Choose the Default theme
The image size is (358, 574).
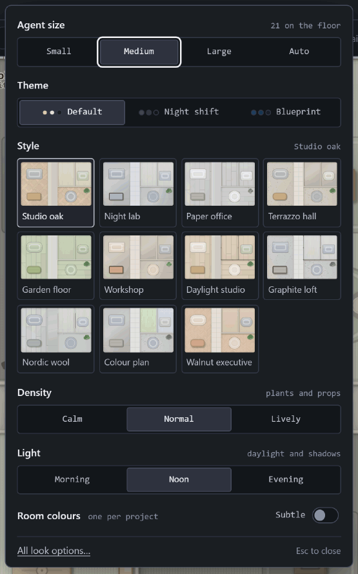click(72, 112)
